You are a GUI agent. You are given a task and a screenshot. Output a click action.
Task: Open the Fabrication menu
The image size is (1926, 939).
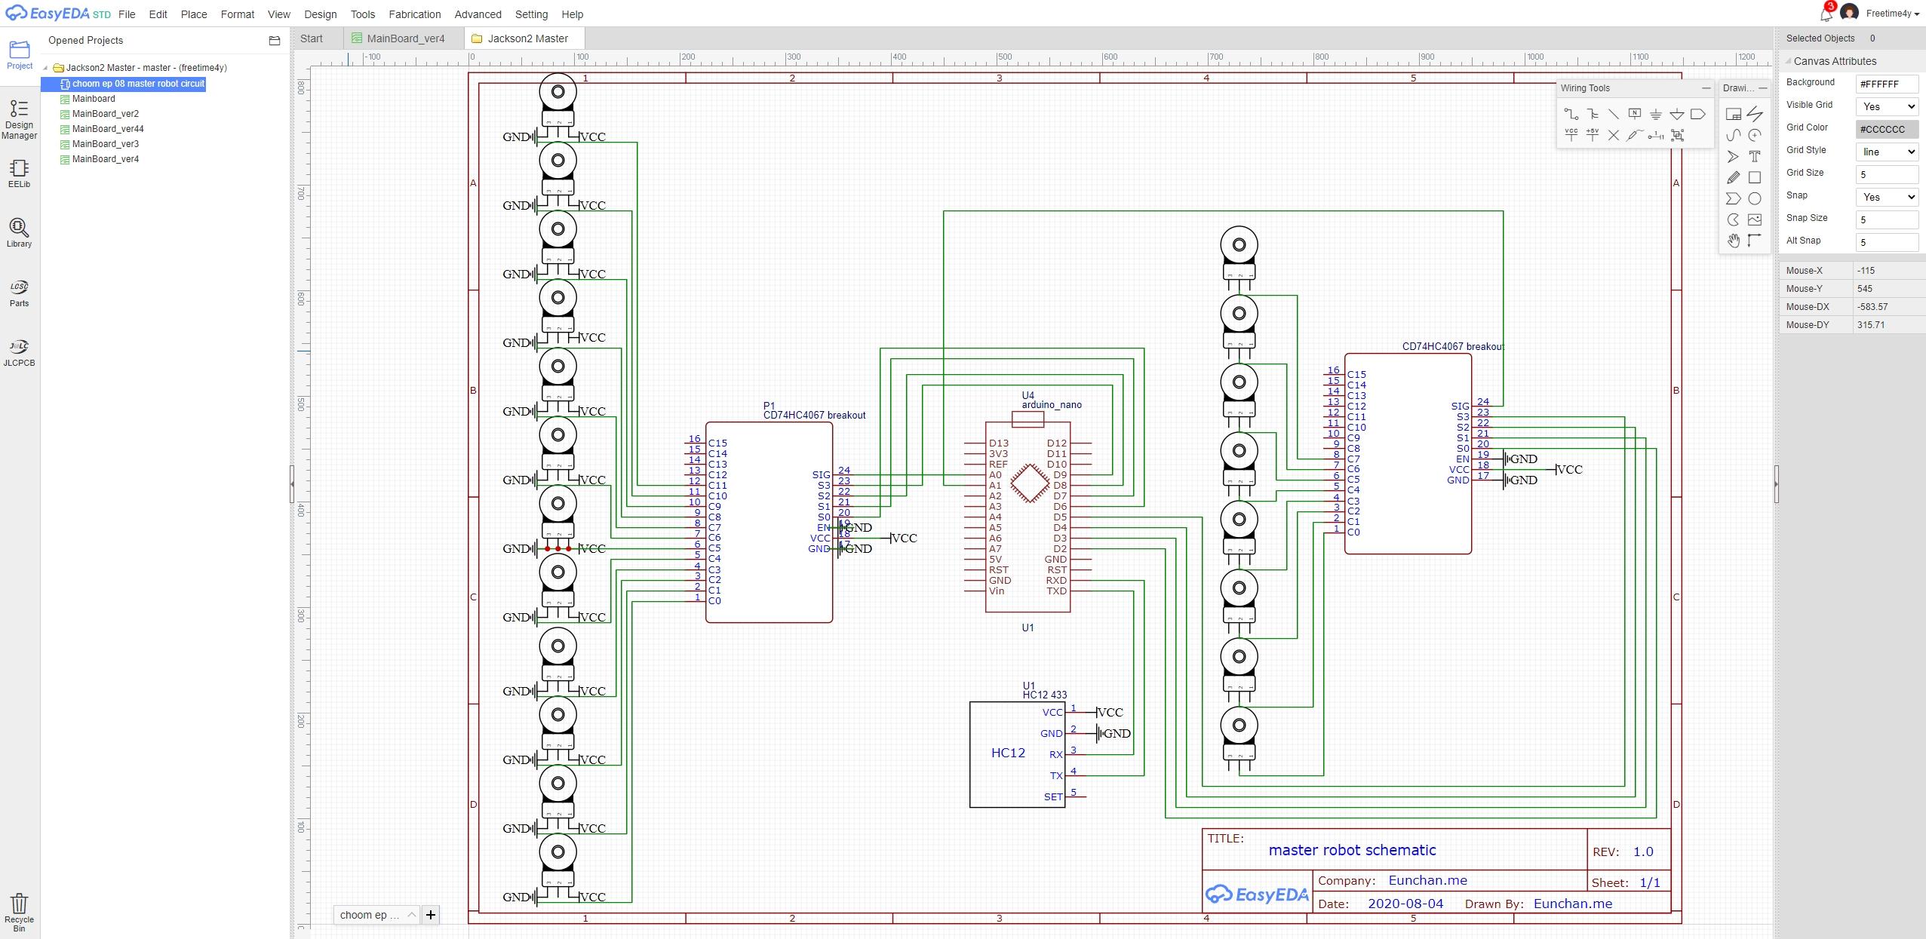click(414, 14)
